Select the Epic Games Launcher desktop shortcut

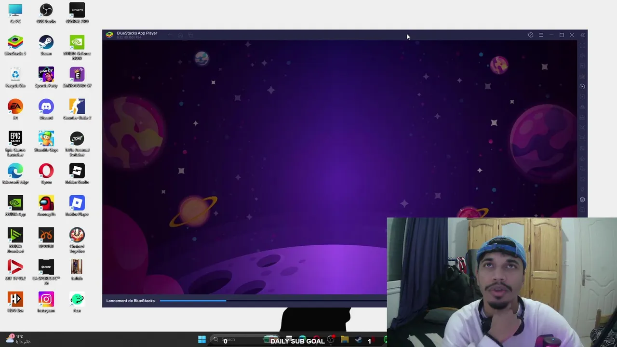click(x=15, y=144)
